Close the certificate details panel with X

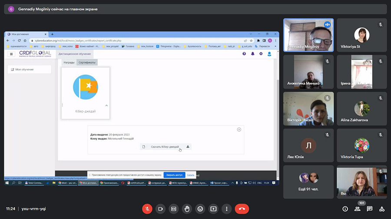(239, 129)
